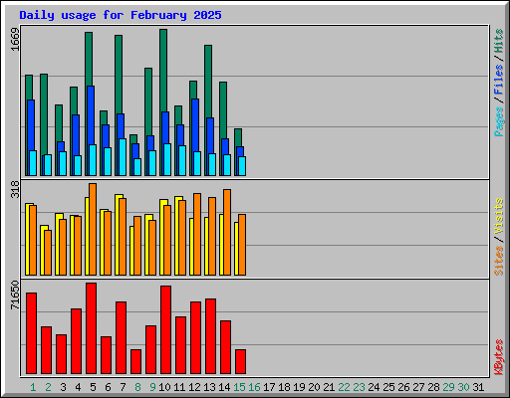This screenshot has width=510, height=398.
Task: Select the orange Sites bar for day 5
Action: 93,229
